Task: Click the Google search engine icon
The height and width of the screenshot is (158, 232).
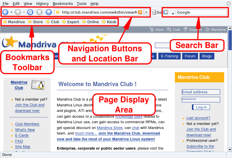Action: click(166, 12)
